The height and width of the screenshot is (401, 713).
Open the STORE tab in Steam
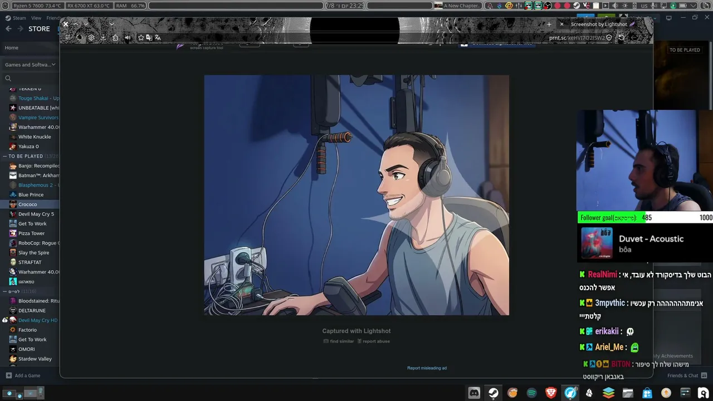tap(39, 29)
